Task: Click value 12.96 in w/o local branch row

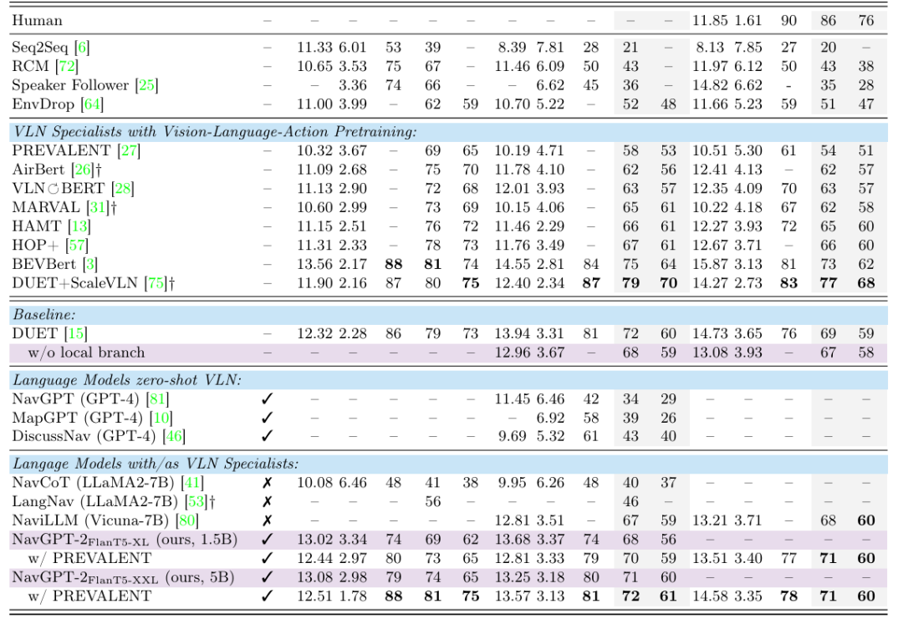Action: point(512,353)
